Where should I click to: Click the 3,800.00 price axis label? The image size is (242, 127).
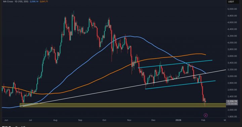coord(232,49)
